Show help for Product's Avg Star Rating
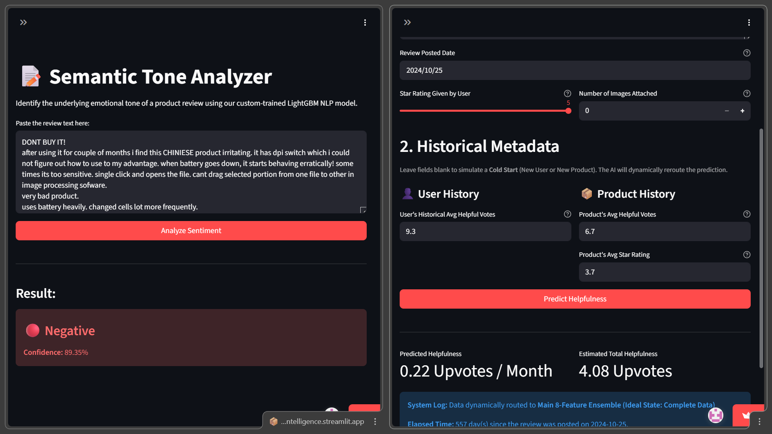 tap(747, 255)
